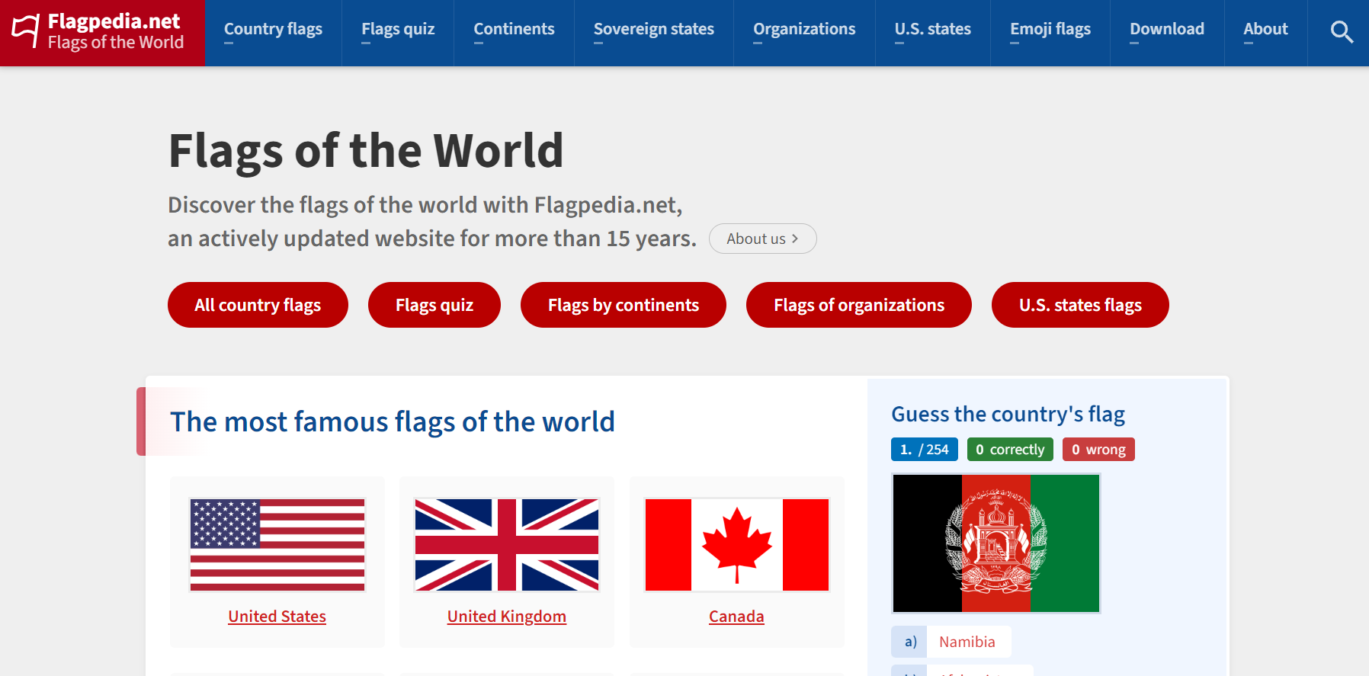Go to Continents nav item
This screenshot has height=676, width=1369.
514,29
